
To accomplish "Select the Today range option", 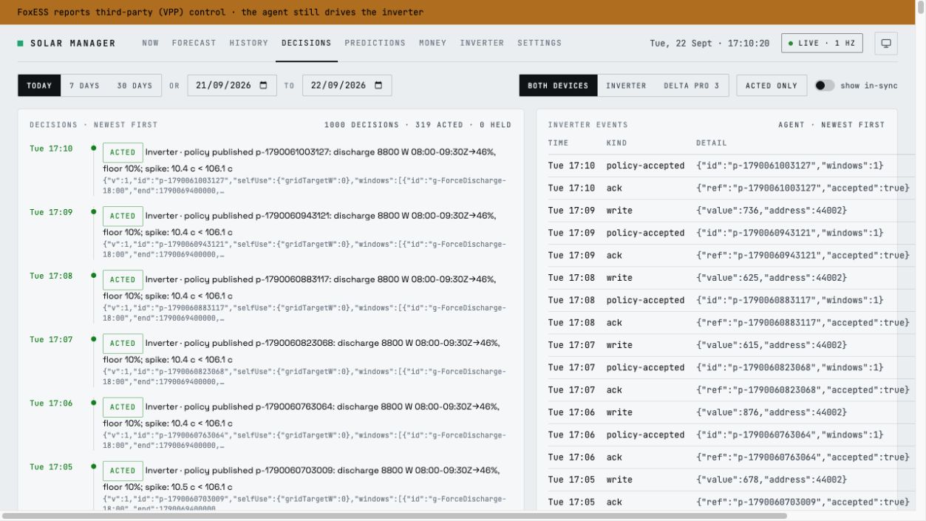I will coord(39,86).
